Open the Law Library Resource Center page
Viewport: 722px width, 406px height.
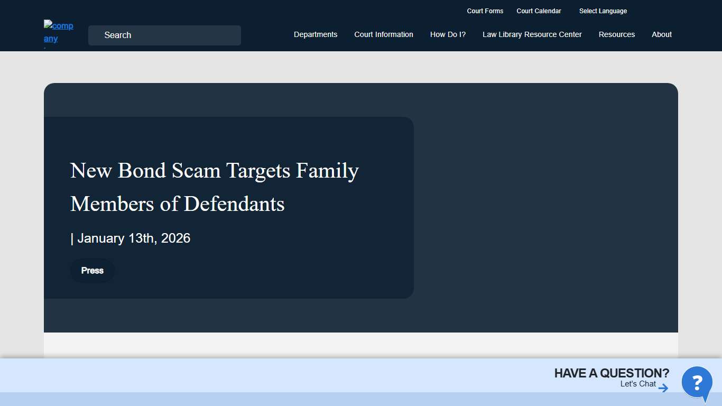coord(532,34)
